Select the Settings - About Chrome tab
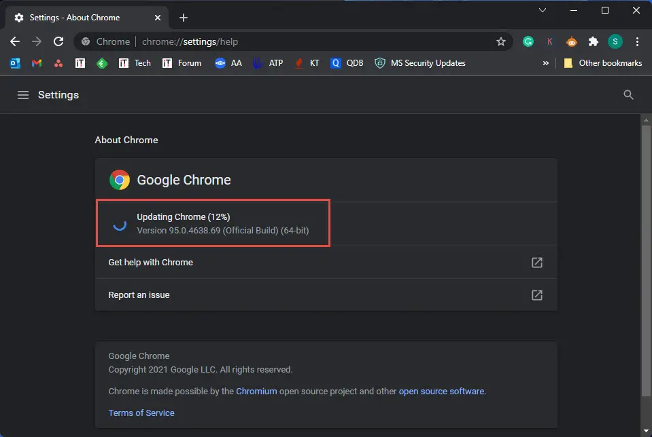 86,18
